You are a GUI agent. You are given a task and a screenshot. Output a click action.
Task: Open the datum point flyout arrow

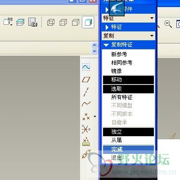[95, 116]
